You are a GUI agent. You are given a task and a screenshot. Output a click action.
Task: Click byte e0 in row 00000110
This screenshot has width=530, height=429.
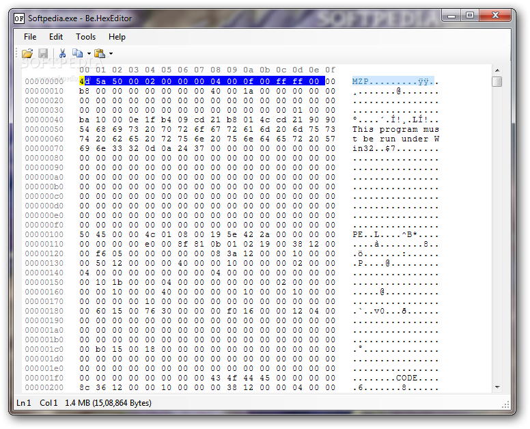(150, 244)
